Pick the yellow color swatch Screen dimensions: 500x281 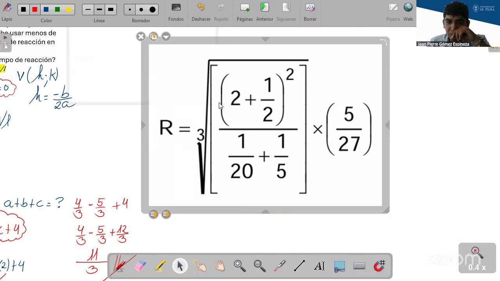69,9
